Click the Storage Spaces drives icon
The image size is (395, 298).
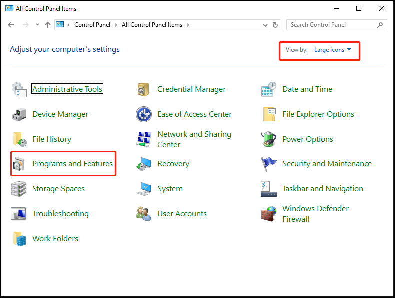click(19, 189)
